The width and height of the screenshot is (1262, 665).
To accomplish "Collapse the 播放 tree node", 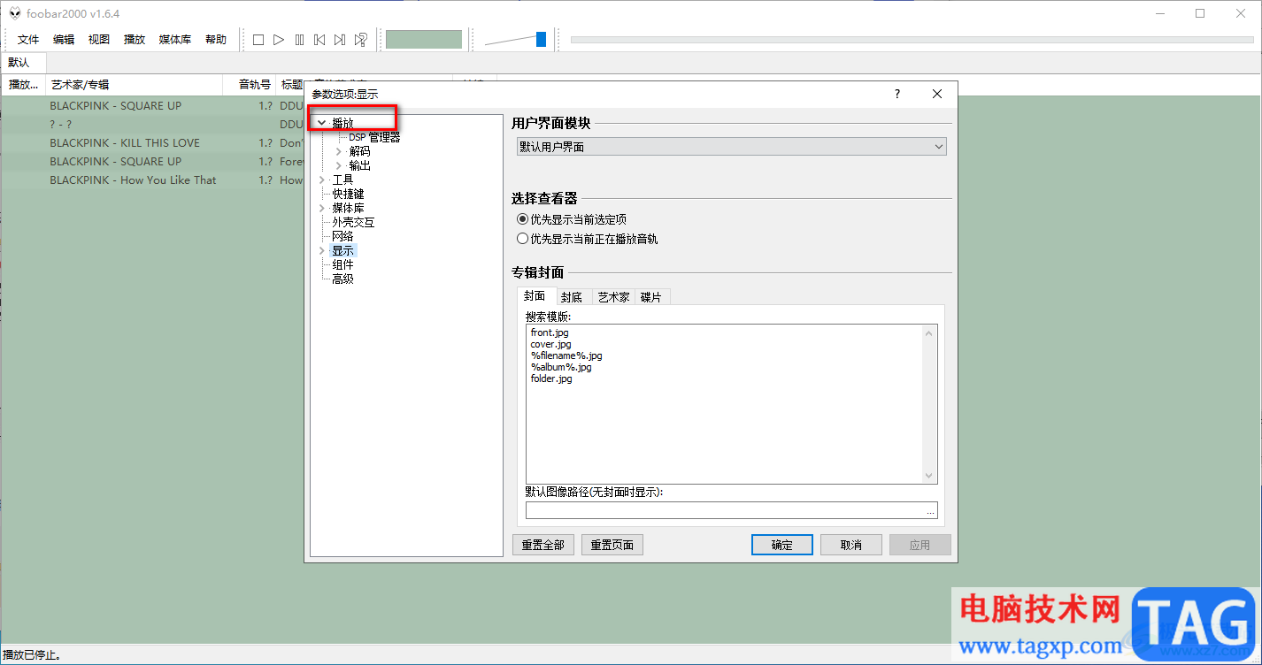I will [x=321, y=124].
